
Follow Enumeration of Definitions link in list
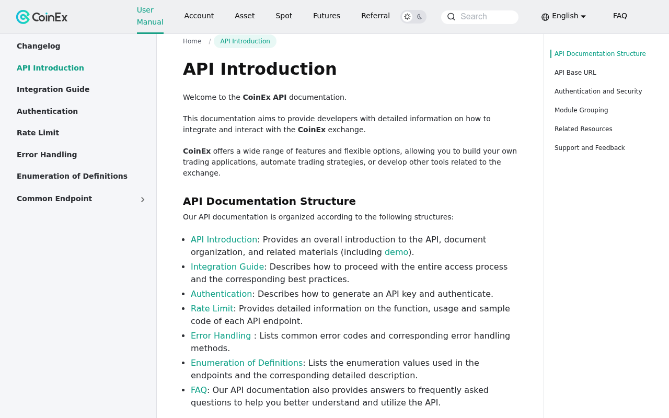click(x=247, y=363)
